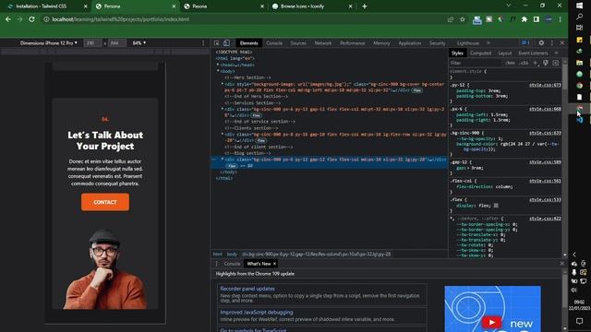Open the 84% zoom dropdown
The height and width of the screenshot is (332, 591).
(139, 43)
